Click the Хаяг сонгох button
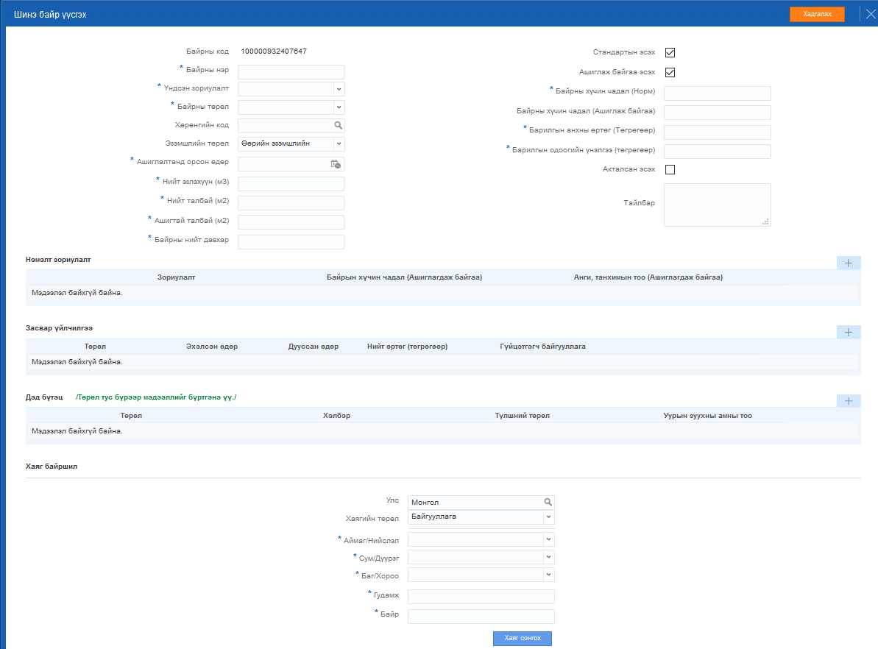This screenshot has height=649, width=878. point(523,639)
